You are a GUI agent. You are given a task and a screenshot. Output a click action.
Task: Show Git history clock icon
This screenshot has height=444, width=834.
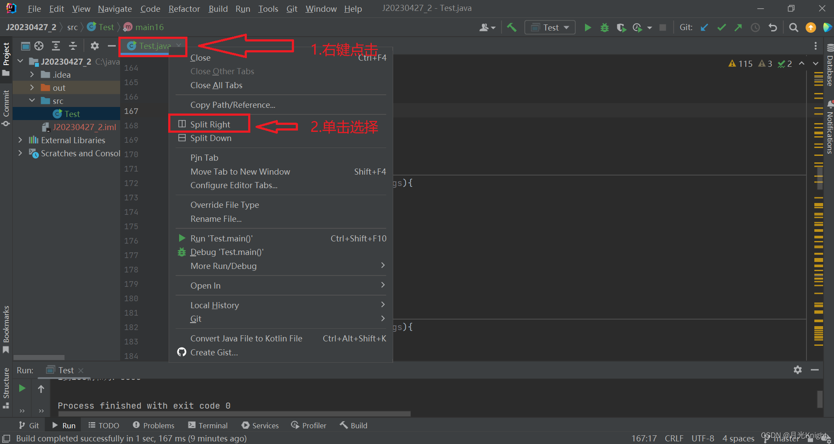tap(755, 28)
